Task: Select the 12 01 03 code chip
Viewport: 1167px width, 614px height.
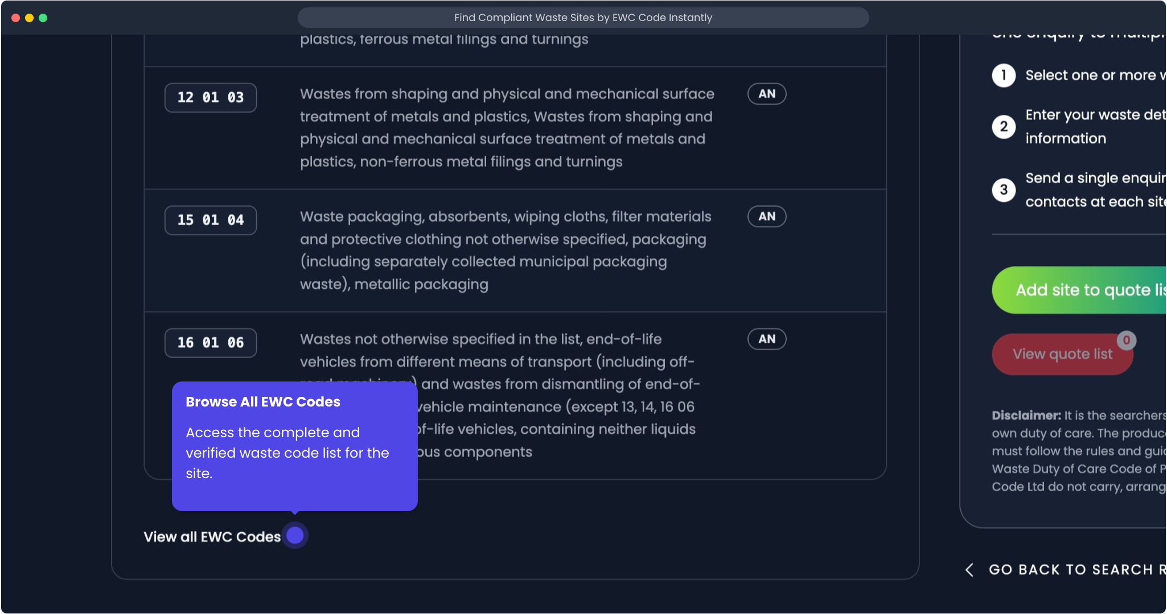Action: [x=211, y=98]
